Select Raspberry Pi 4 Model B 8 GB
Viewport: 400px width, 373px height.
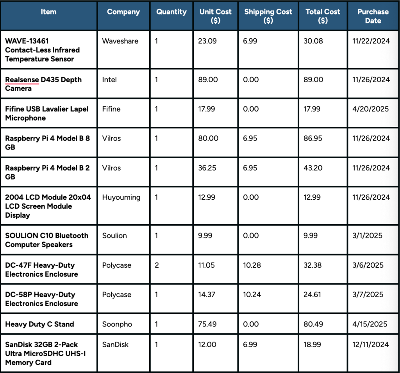click(x=48, y=142)
